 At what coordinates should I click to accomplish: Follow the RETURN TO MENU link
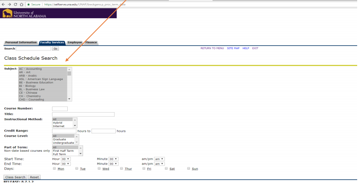[x=212, y=48]
